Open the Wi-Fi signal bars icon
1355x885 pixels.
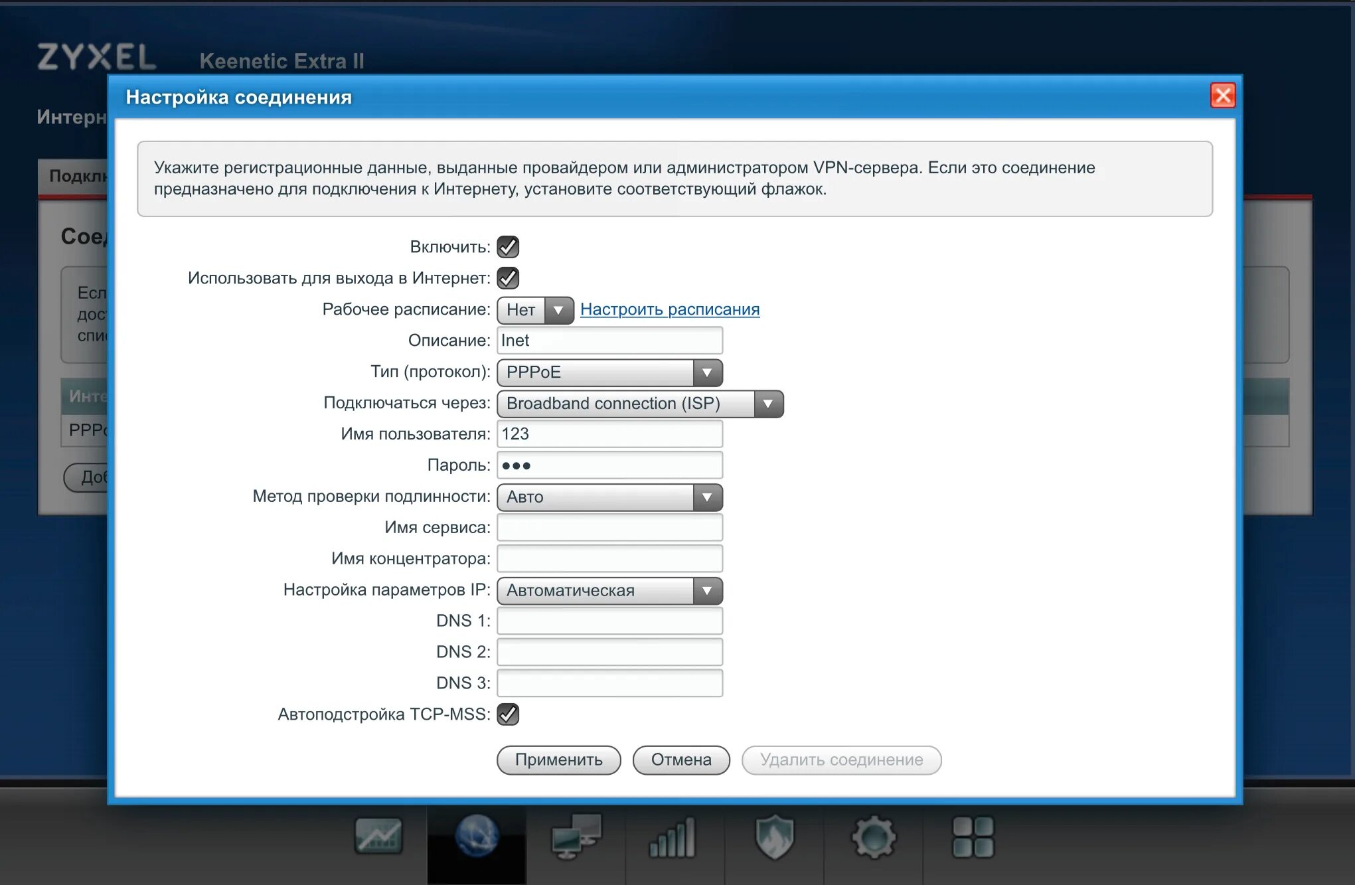tap(673, 837)
